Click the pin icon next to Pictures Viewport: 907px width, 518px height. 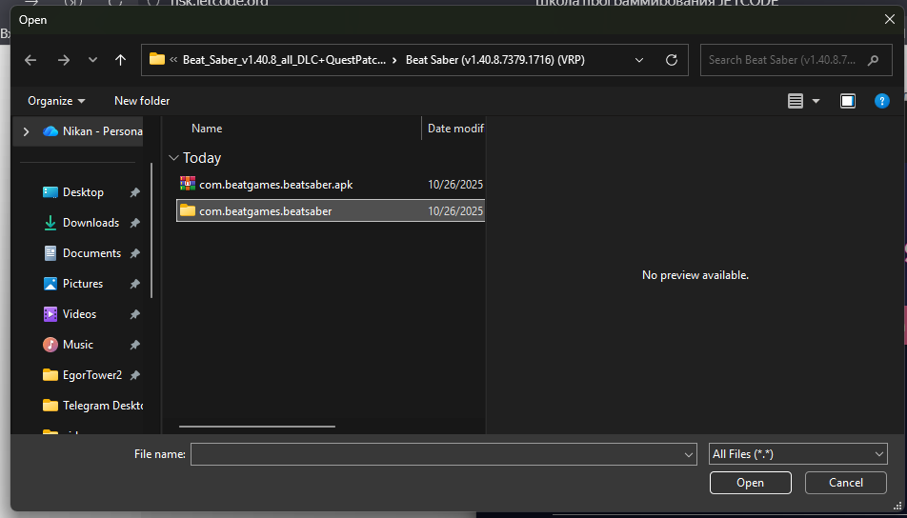[x=134, y=284]
